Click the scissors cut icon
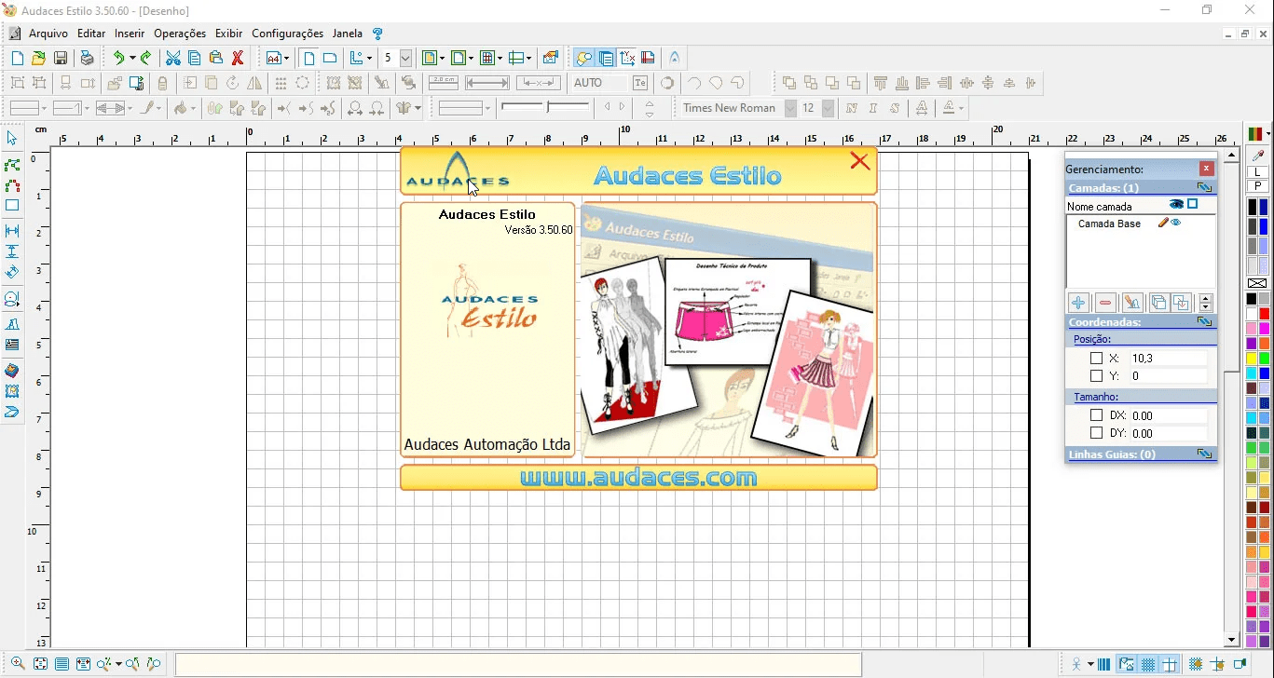This screenshot has height=678, width=1274. (x=173, y=58)
